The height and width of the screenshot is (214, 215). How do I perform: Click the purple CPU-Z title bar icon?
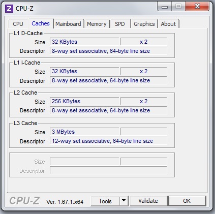(x=9, y=8)
